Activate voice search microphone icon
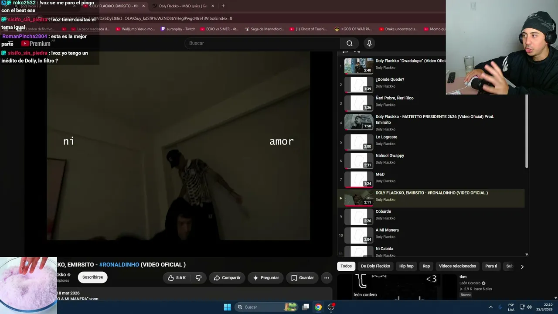The width and height of the screenshot is (558, 314). pos(369,43)
